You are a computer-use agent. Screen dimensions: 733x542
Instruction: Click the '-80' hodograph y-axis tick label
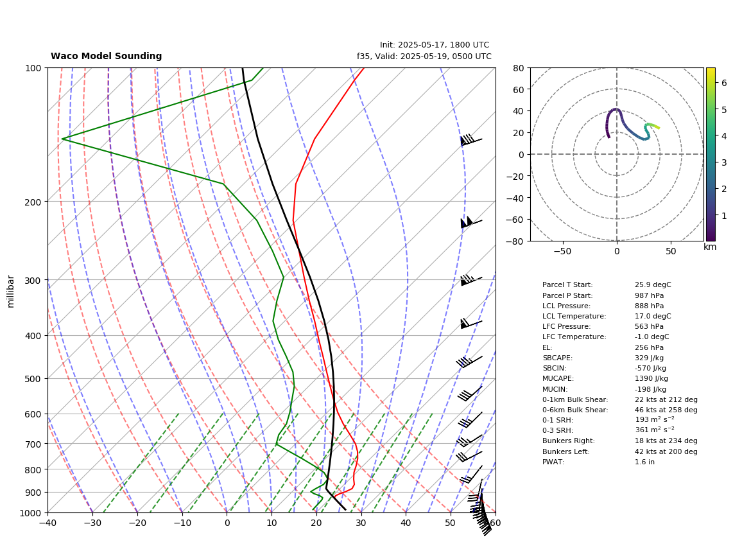tap(515, 241)
